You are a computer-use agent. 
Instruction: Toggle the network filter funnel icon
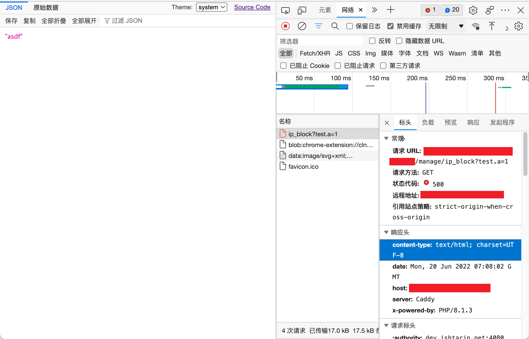tap(318, 26)
